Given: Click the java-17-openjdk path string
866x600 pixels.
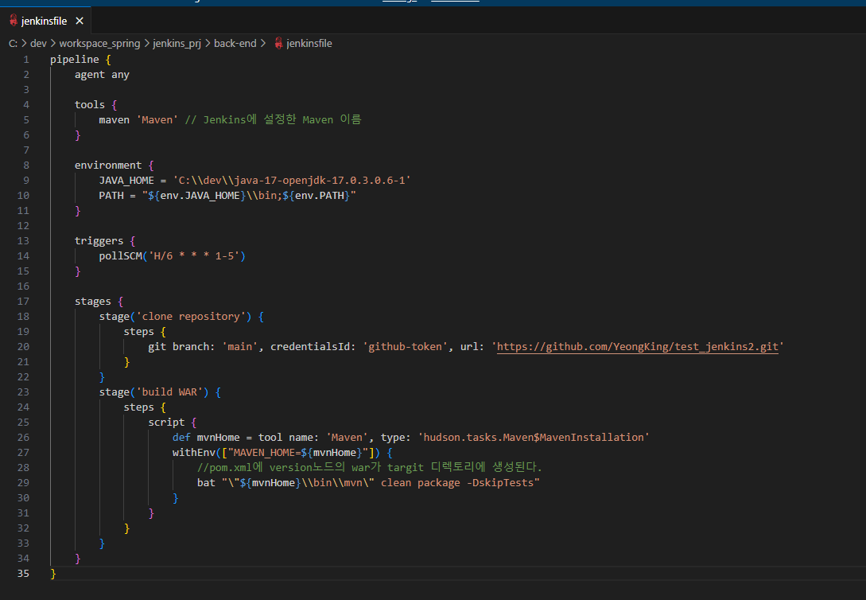Looking at the screenshot, I should pos(292,180).
